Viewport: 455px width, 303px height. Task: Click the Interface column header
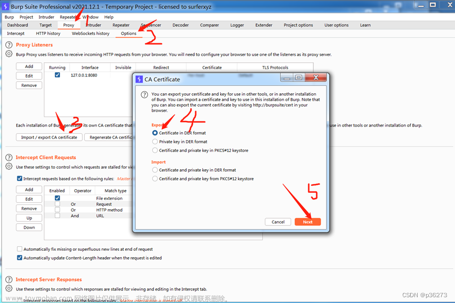(x=90, y=67)
